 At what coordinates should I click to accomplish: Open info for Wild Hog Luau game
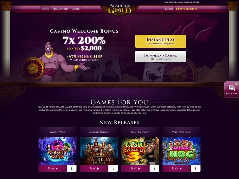click(195, 168)
